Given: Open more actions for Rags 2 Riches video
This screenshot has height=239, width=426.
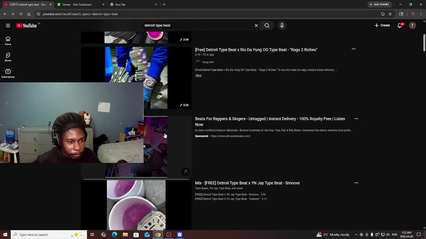Looking at the screenshot, I should tap(353, 49).
